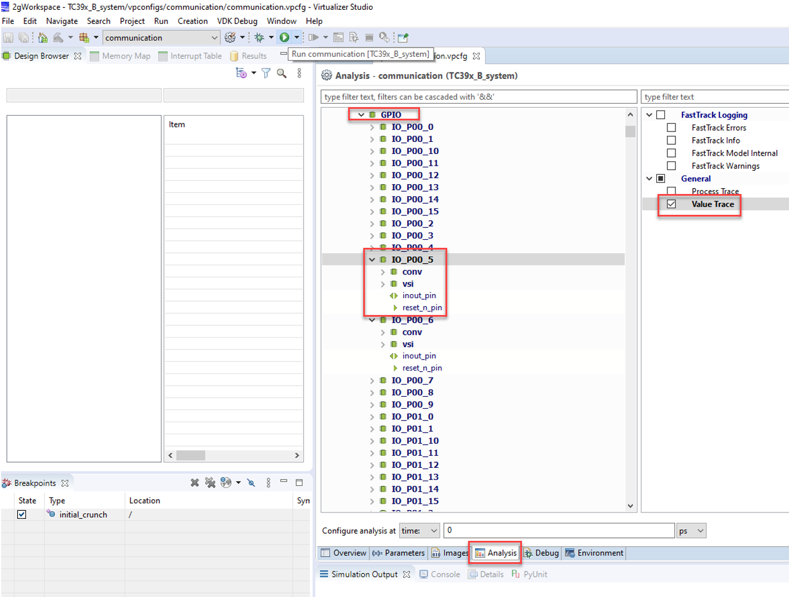Collapse the GPIO tree node

[361, 114]
